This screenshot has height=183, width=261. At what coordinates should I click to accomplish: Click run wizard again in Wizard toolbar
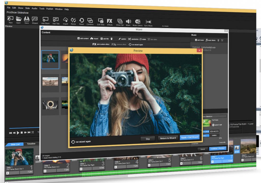coord(136,45)
